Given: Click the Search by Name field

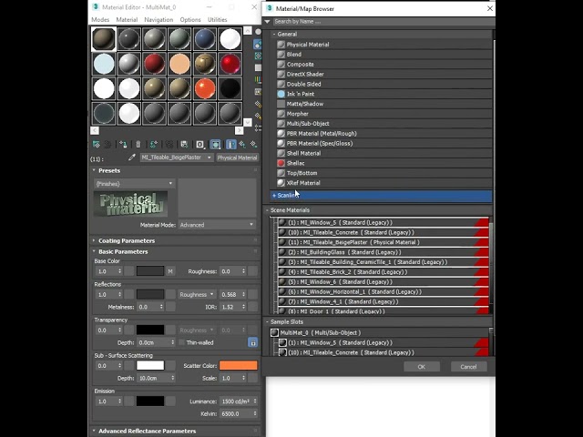Looking at the screenshot, I should coord(383,22).
